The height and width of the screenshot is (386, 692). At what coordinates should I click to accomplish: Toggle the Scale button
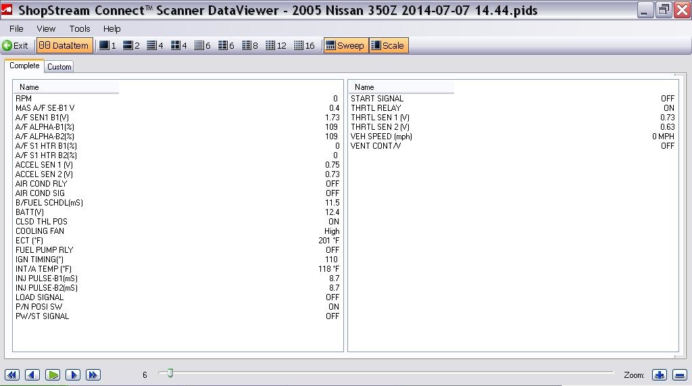(x=389, y=45)
